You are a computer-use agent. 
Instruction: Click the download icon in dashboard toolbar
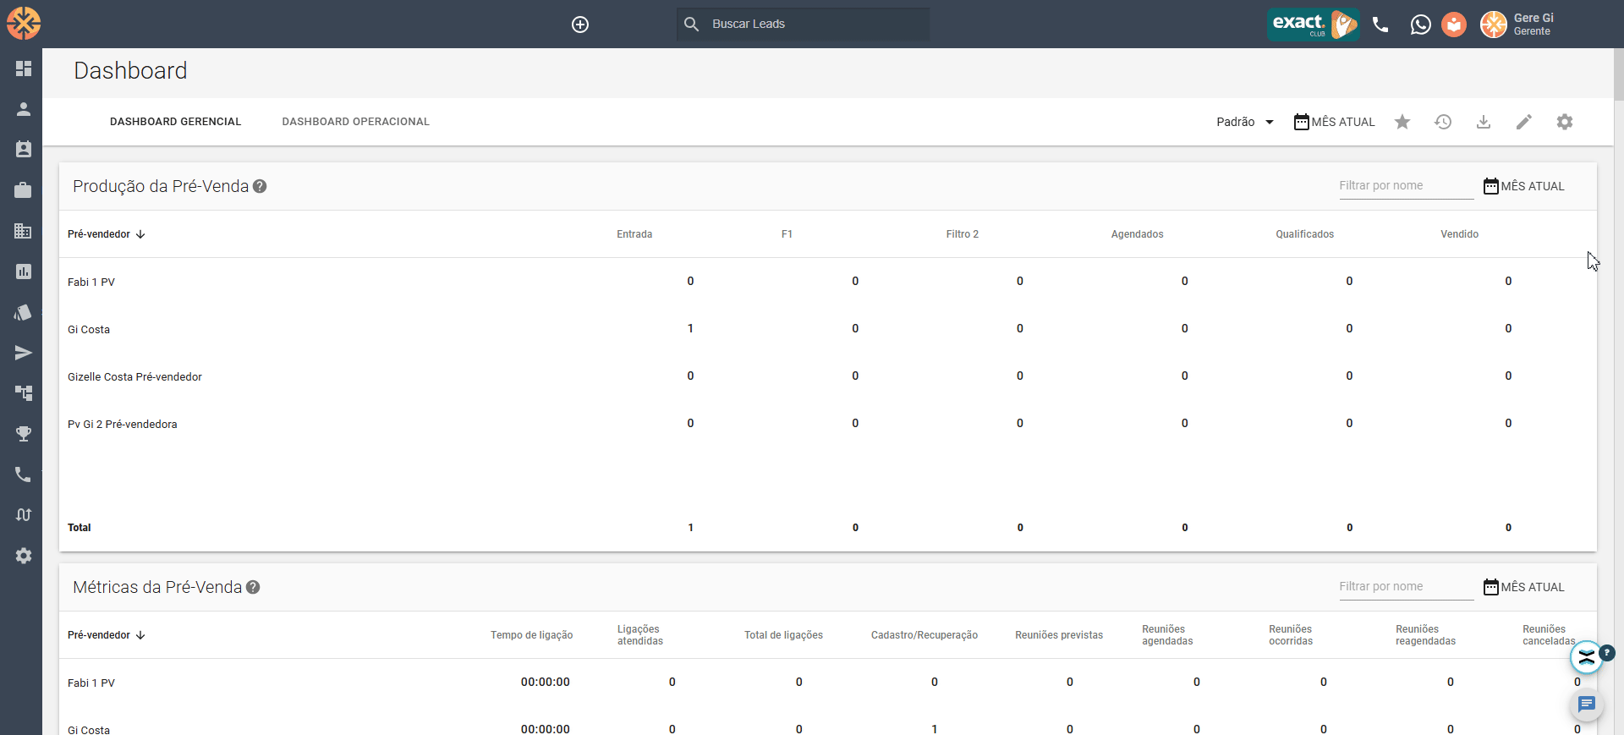[1484, 122]
